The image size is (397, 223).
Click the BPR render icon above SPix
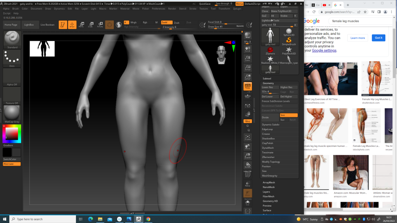(x=248, y=35)
